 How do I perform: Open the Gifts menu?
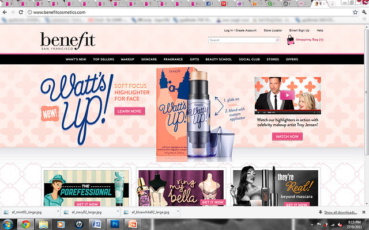(194, 59)
